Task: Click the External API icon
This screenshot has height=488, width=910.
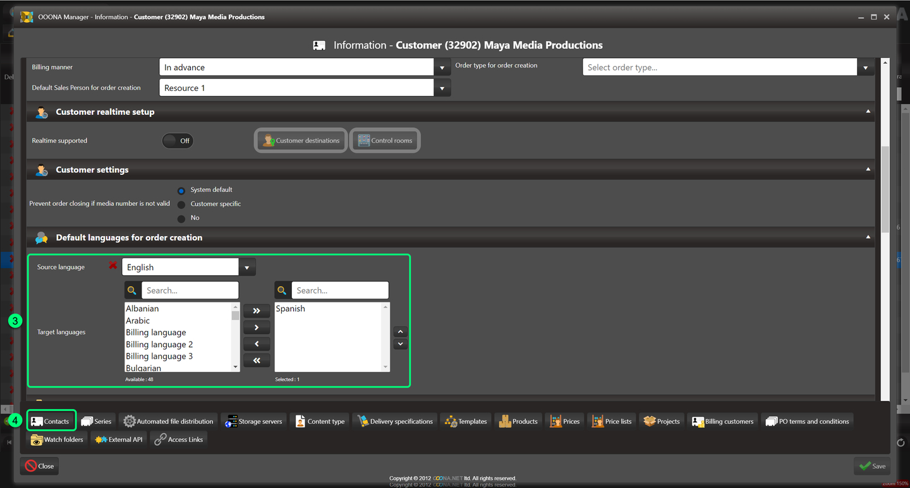Action: [x=101, y=439]
